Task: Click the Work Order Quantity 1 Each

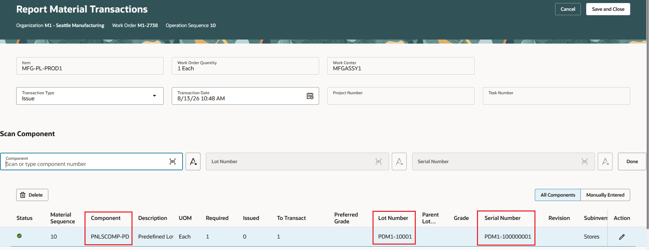Action: [x=245, y=66]
